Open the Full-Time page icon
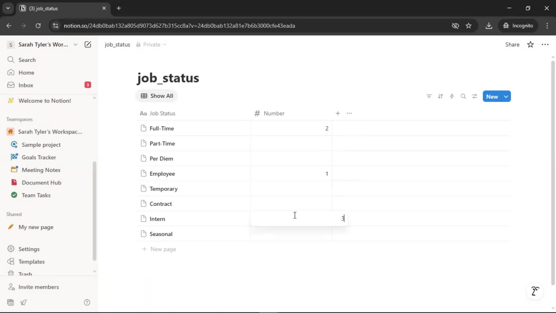The width and height of the screenshot is (556, 313). point(143,128)
